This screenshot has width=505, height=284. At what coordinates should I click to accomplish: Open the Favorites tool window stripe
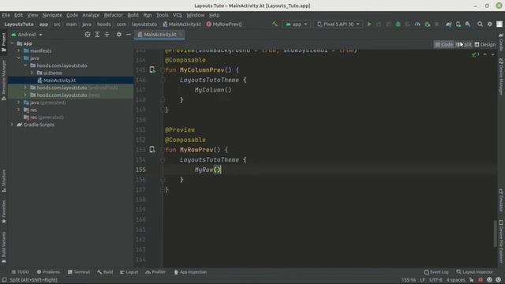(4, 211)
